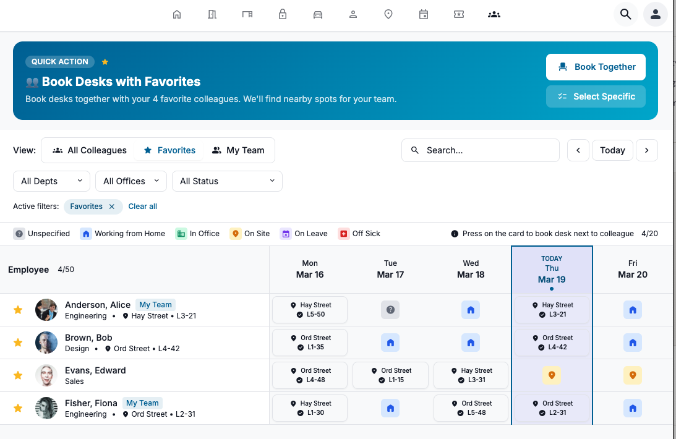Open the Home icon in top navigation

pyautogui.click(x=177, y=14)
